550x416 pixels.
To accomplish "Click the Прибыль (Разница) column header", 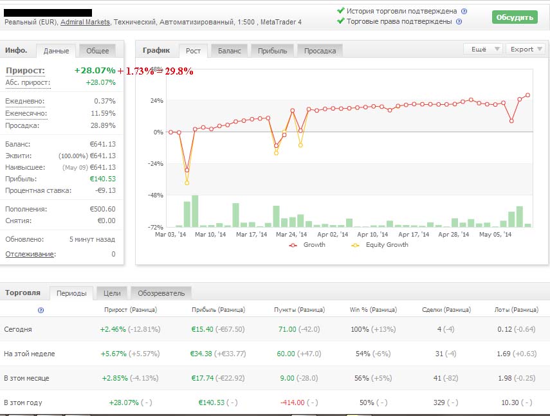I will click(218, 310).
